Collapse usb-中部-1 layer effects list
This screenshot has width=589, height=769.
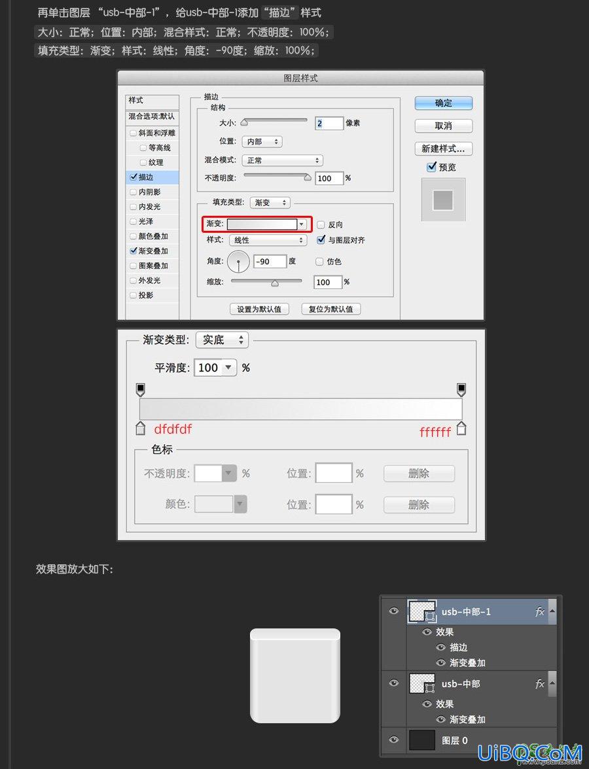552,611
